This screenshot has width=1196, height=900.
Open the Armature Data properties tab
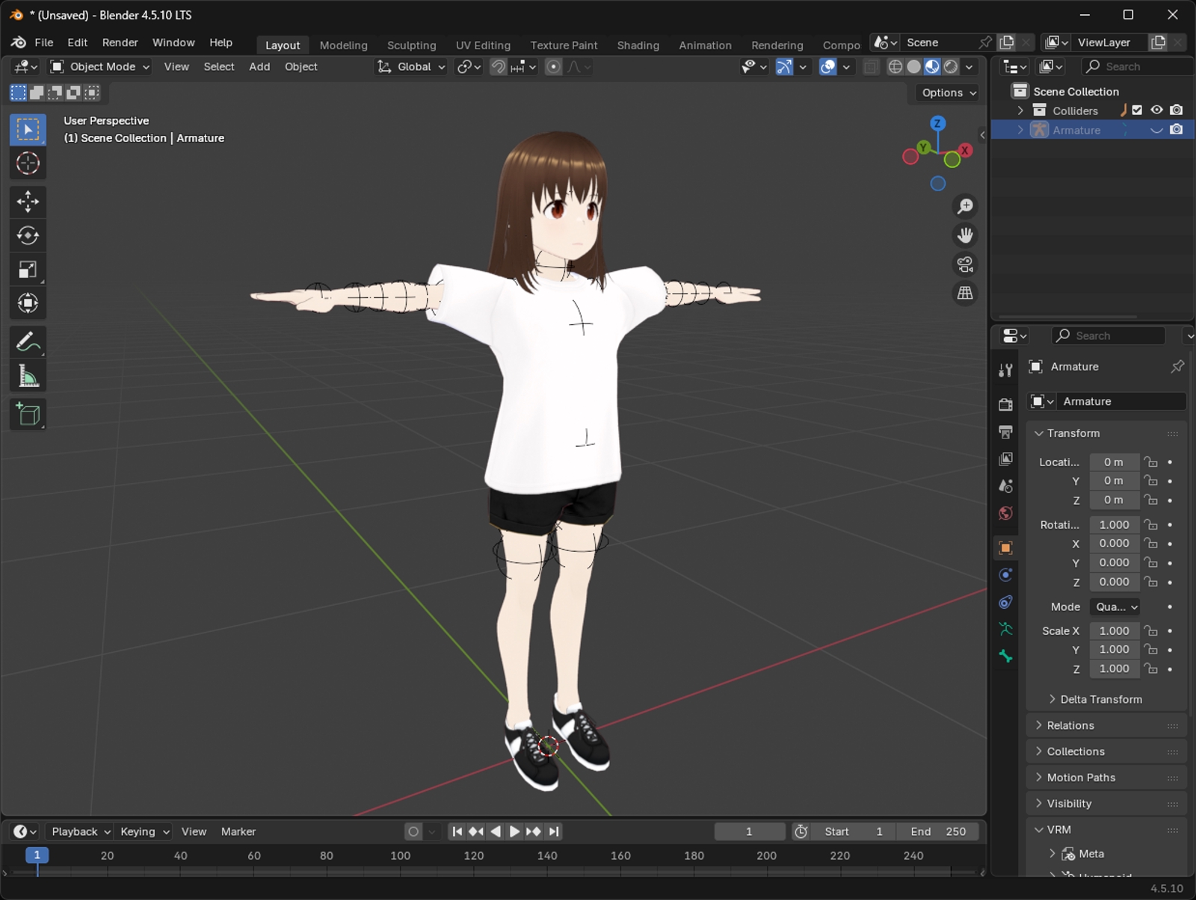pos(1005,630)
